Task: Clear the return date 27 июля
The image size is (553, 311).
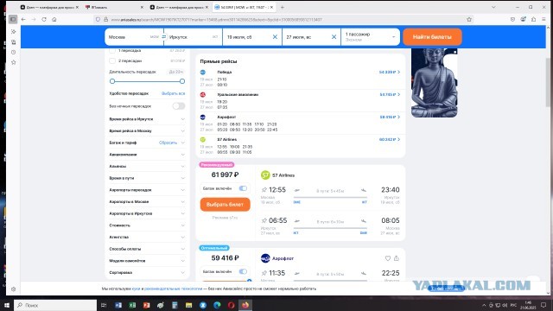Action: pyautogui.click(x=334, y=36)
